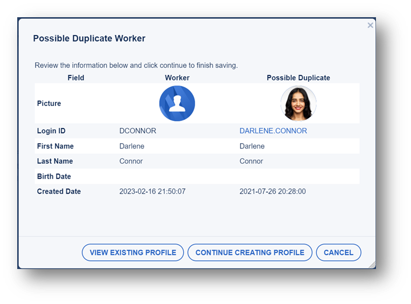Click the resize grip in the dialog corner

[x=372, y=264]
